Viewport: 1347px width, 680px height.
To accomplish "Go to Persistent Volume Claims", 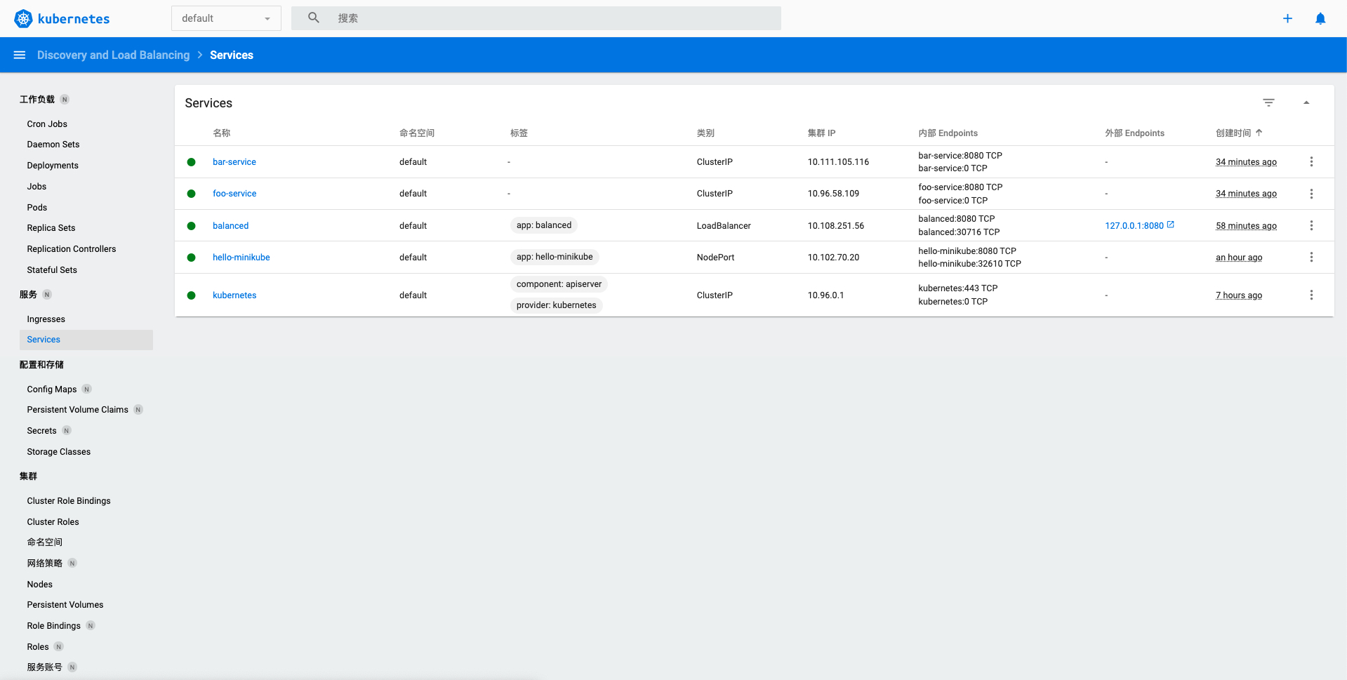I will (77, 410).
